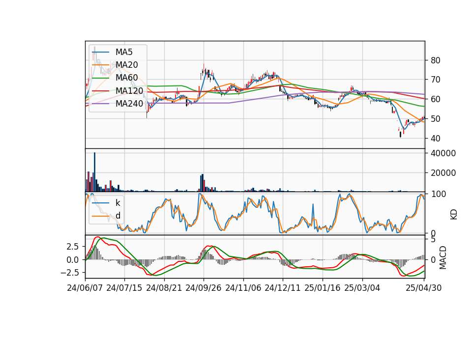Click the MACD left axis label −2.5
The image size is (472, 339).
(x=70, y=273)
